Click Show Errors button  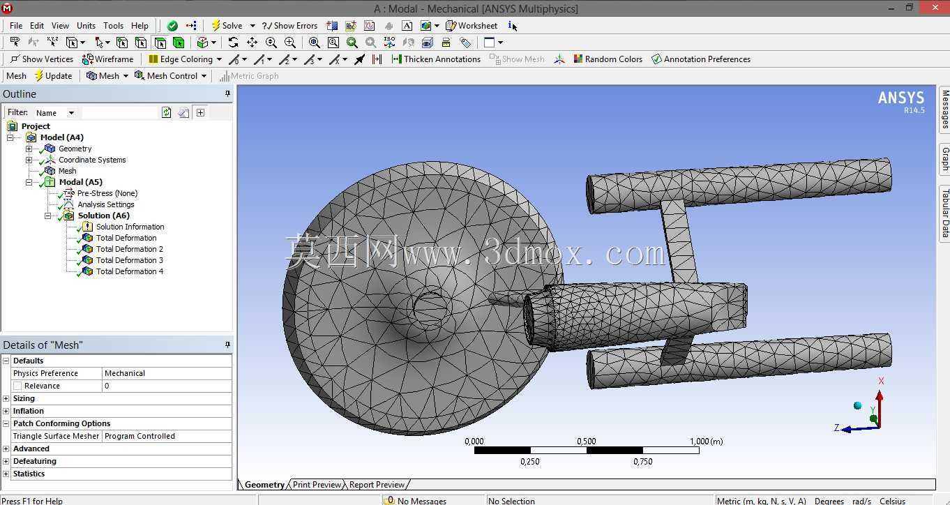click(289, 26)
